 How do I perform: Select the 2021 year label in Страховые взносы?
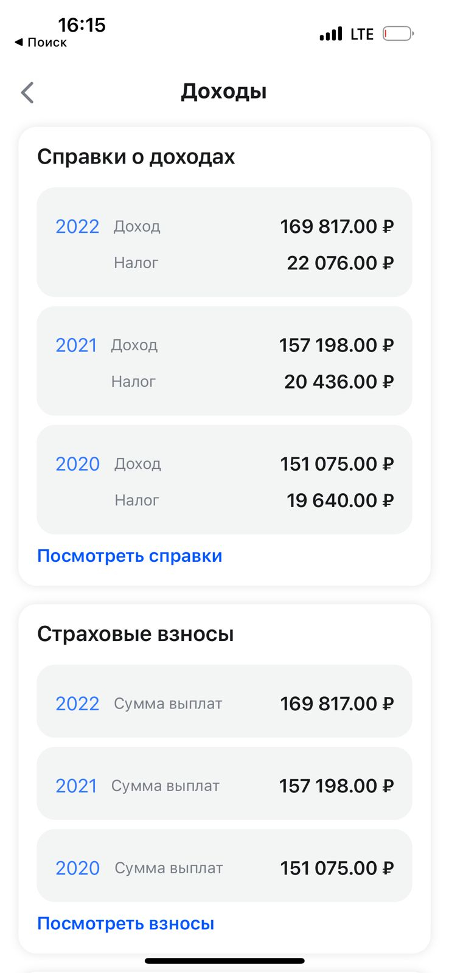click(76, 786)
